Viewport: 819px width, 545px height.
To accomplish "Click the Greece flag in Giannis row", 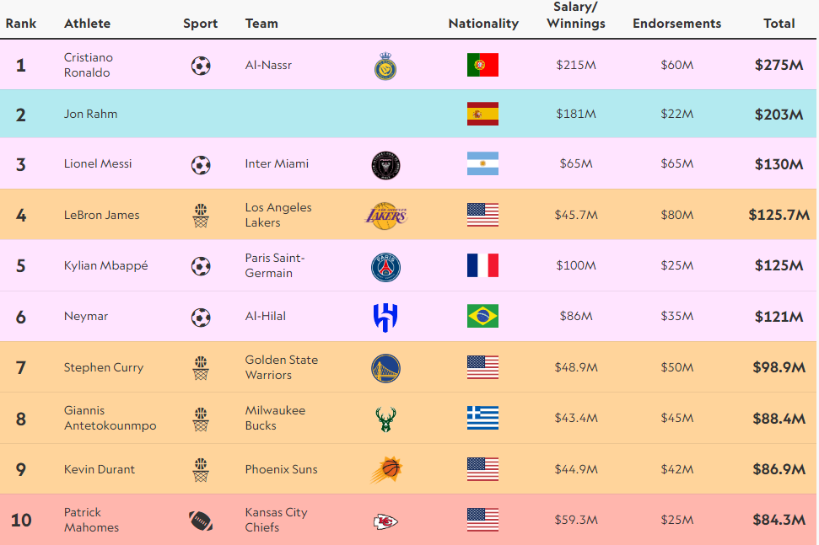I will coord(482,418).
